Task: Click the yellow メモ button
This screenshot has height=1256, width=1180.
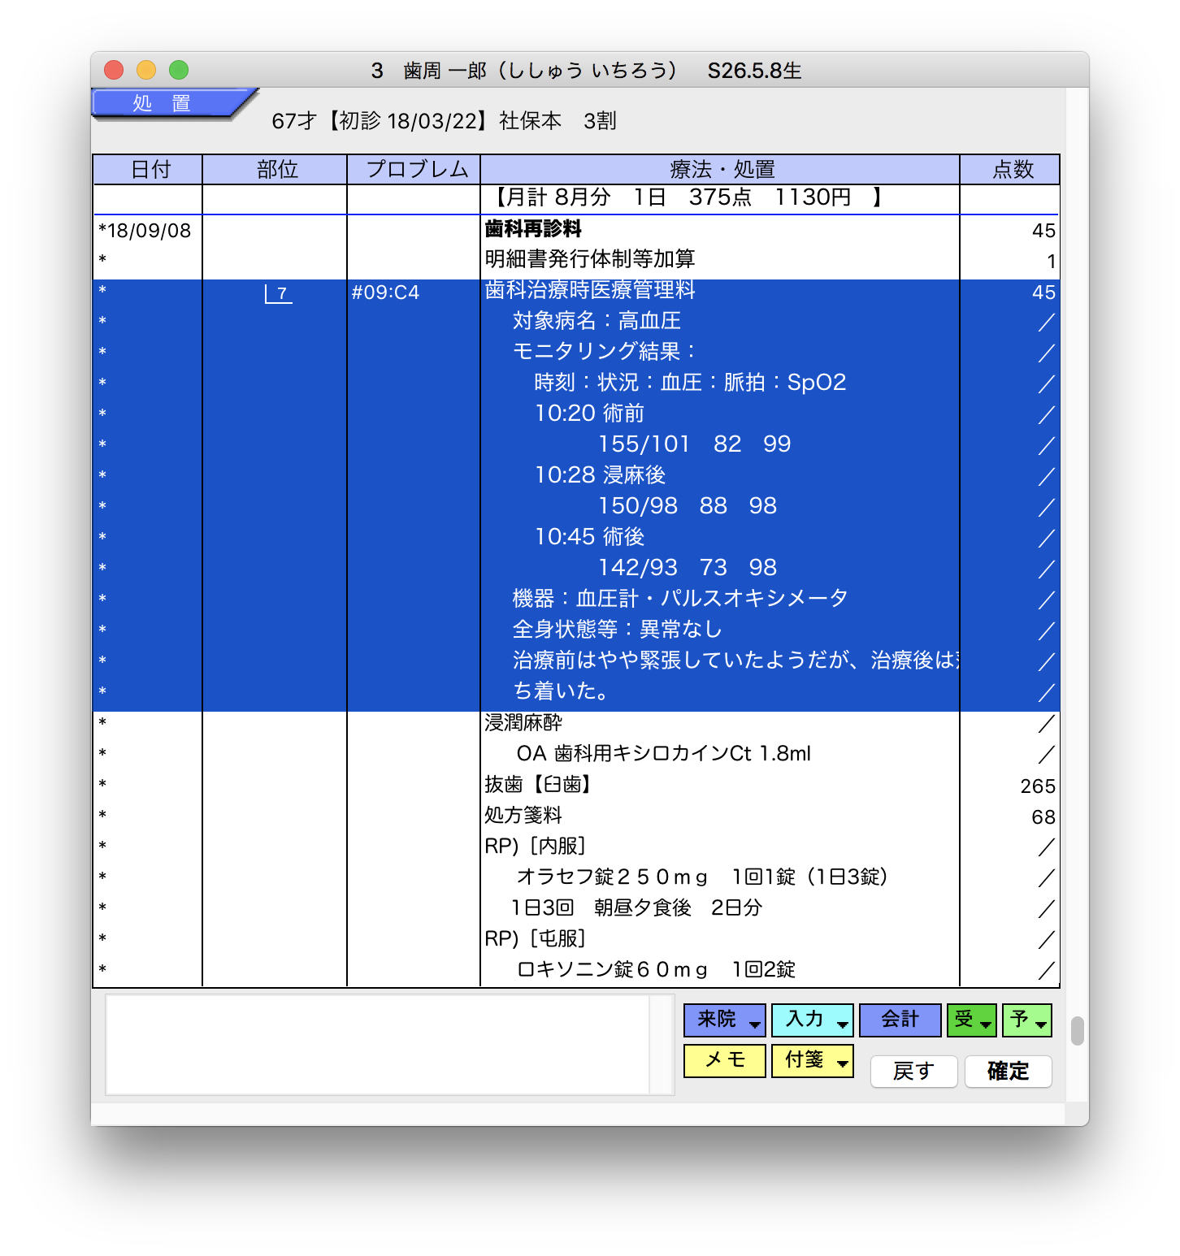Action: tap(724, 1060)
